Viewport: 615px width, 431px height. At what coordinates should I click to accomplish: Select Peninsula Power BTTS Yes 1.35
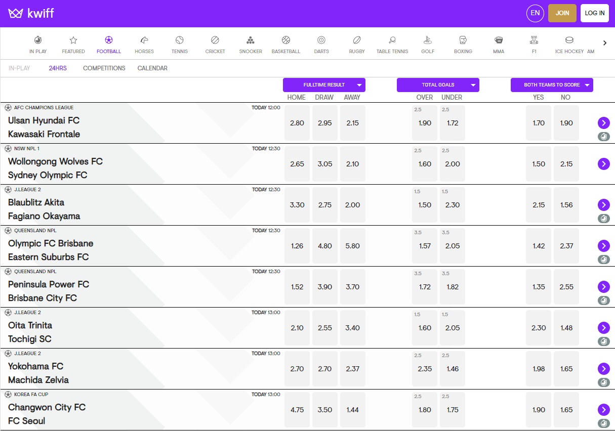(539, 287)
